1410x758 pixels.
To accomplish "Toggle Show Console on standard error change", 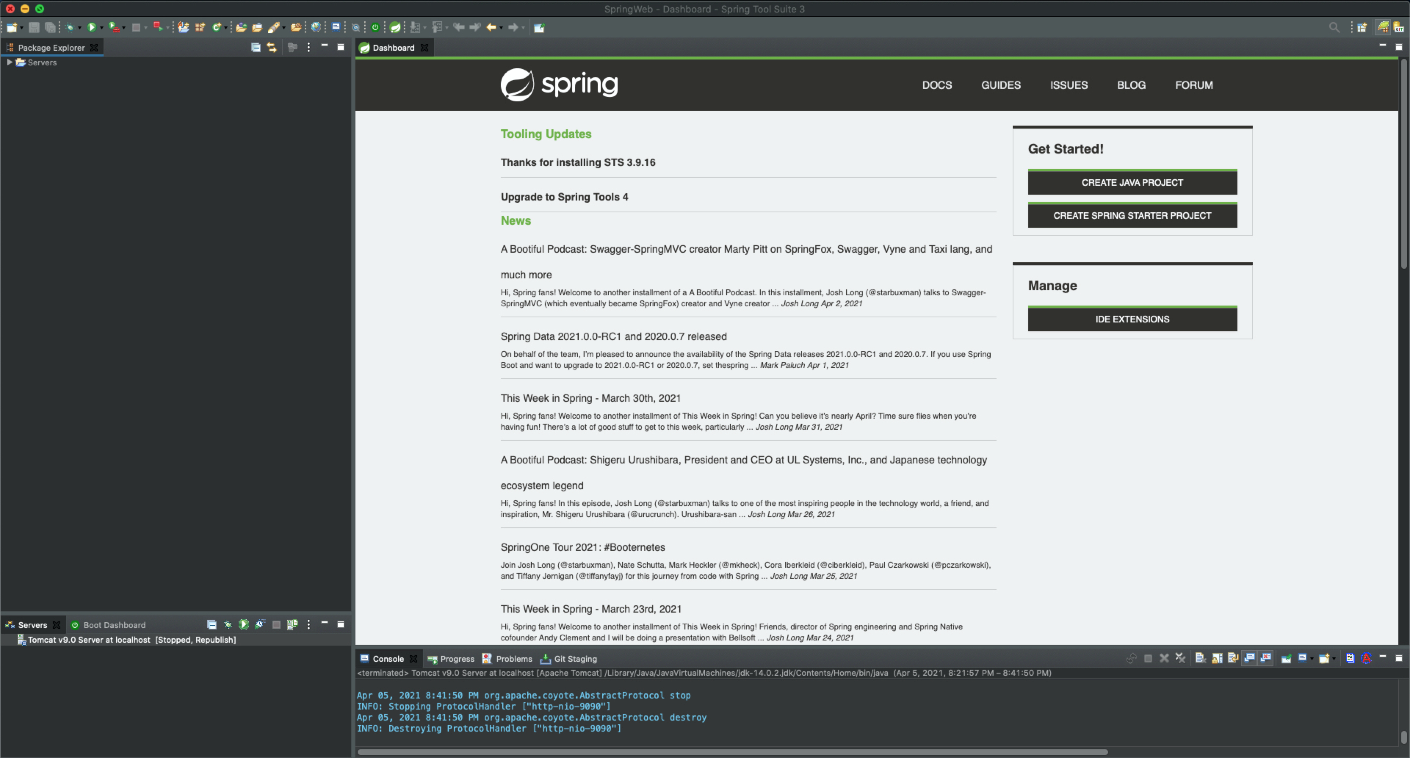I will (x=1265, y=658).
